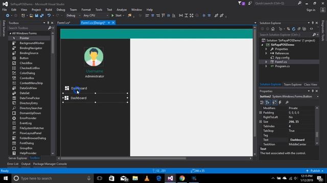
Task: Open the Analyze menu
Action: point(122,10)
